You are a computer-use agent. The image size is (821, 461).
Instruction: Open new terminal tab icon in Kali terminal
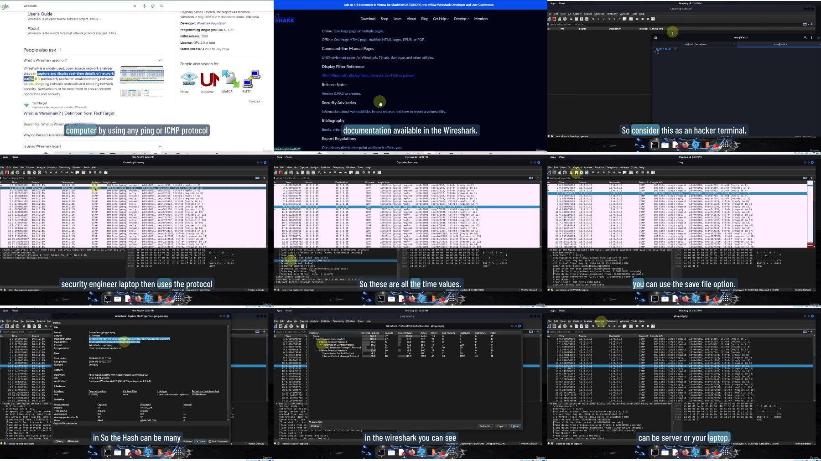coord(655,37)
